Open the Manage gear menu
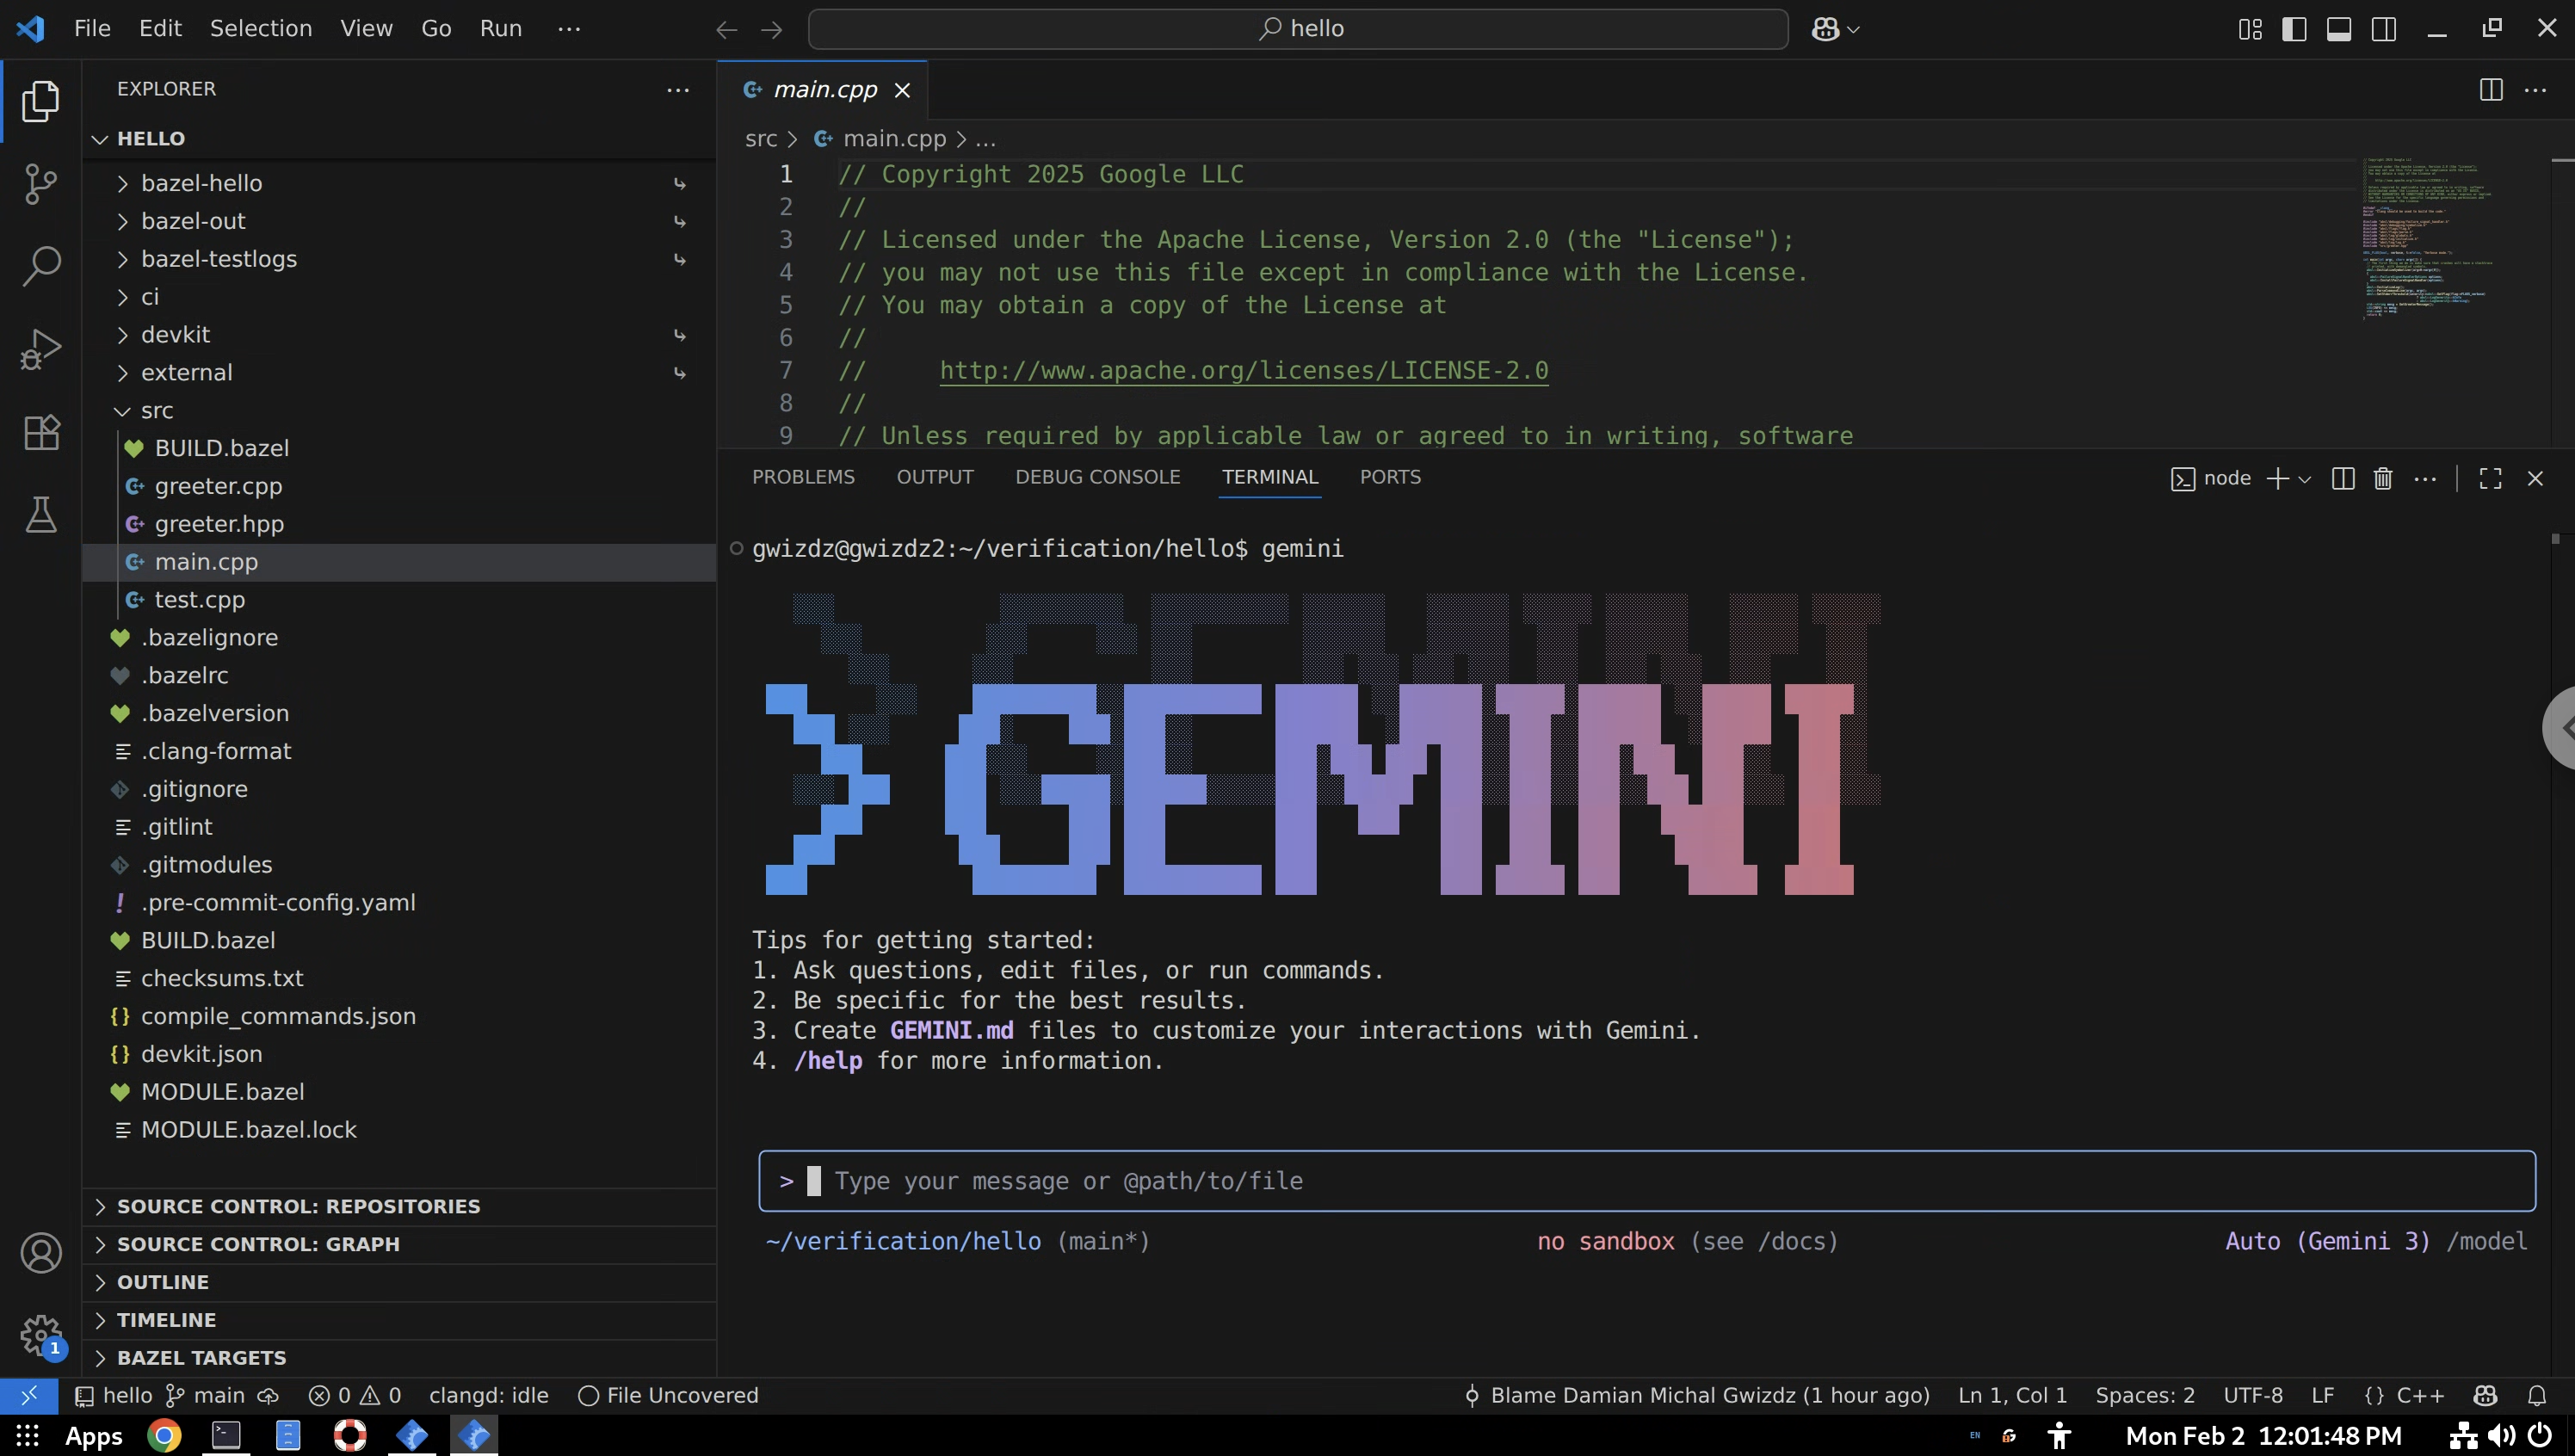 [41, 1335]
